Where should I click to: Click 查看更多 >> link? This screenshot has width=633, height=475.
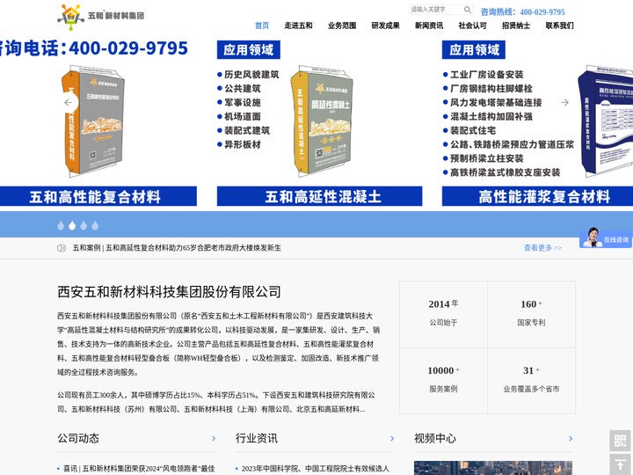(x=542, y=248)
